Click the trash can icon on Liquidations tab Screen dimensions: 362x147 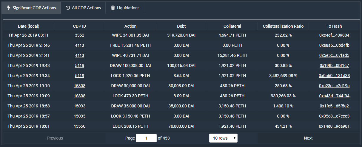(x=113, y=8)
